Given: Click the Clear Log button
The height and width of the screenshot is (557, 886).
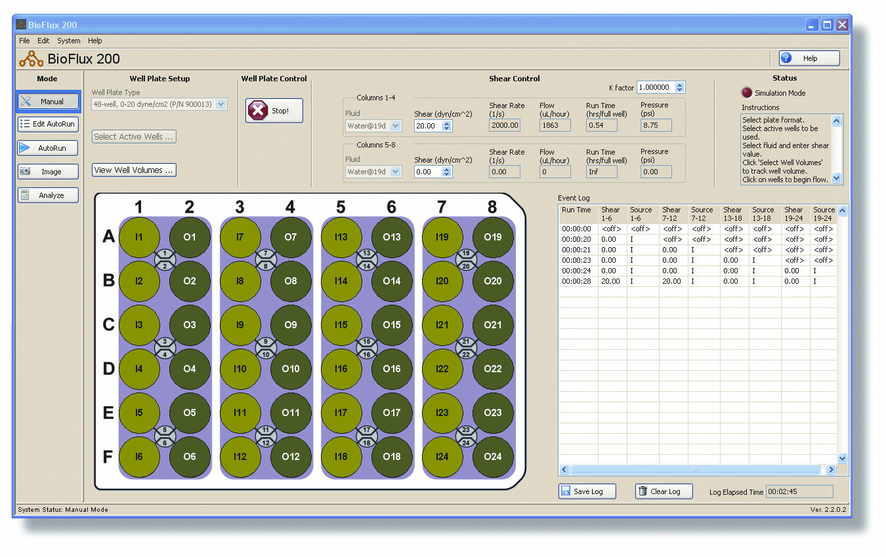Looking at the screenshot, I should [x=664, y=491].
